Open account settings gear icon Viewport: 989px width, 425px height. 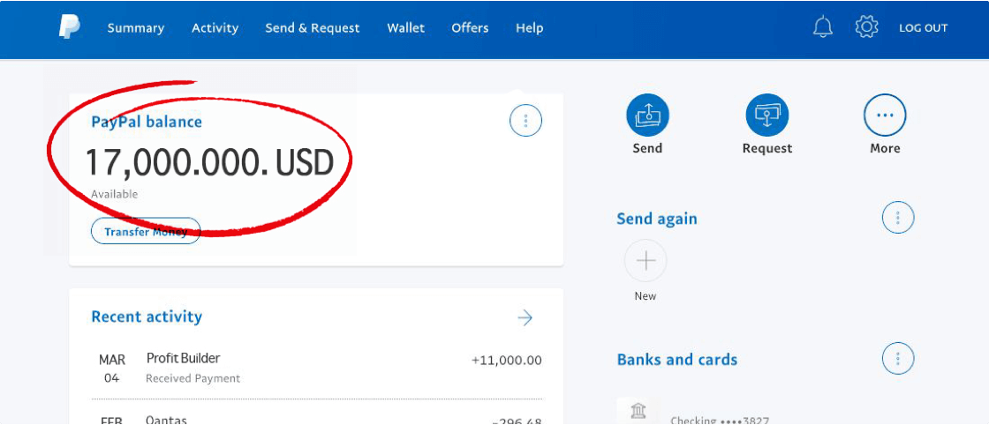(866, 27)
